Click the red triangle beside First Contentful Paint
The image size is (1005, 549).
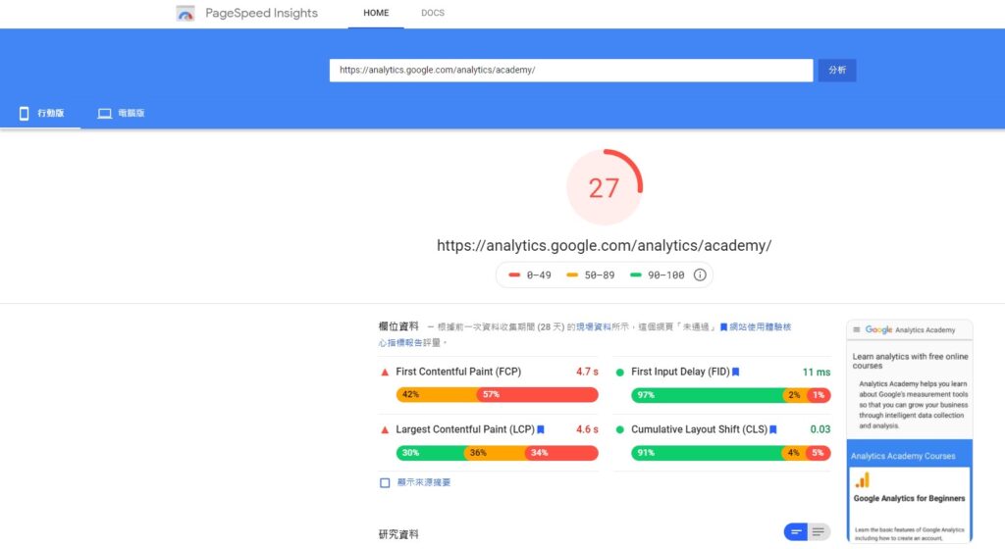pos(385,373)
